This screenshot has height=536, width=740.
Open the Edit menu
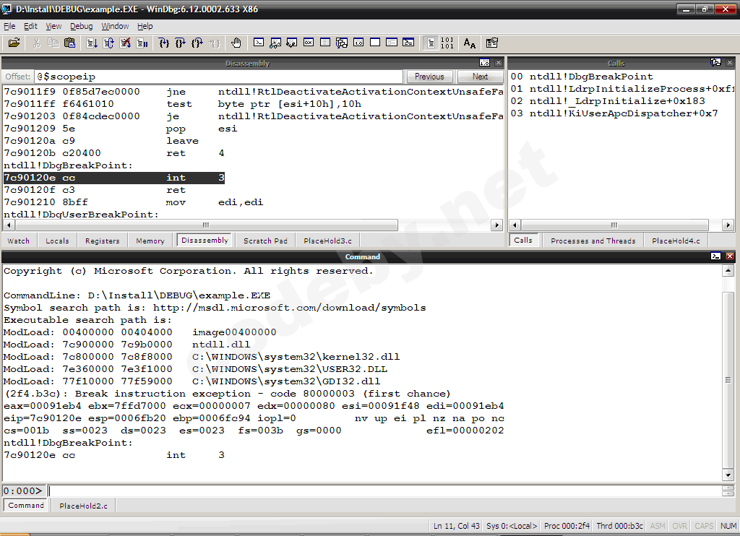(30, 26)
